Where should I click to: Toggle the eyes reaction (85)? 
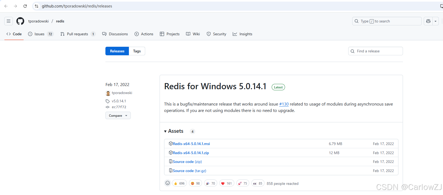pyautogui.click(x=258, y=183)
